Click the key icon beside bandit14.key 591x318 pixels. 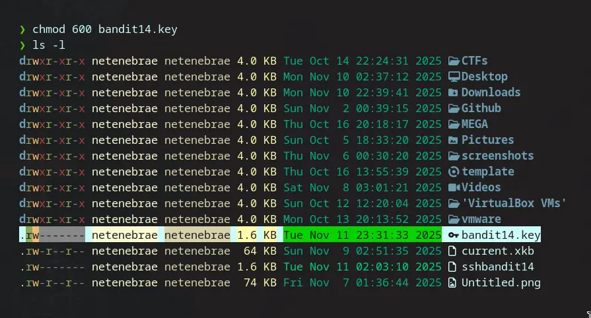pos(453,235)
